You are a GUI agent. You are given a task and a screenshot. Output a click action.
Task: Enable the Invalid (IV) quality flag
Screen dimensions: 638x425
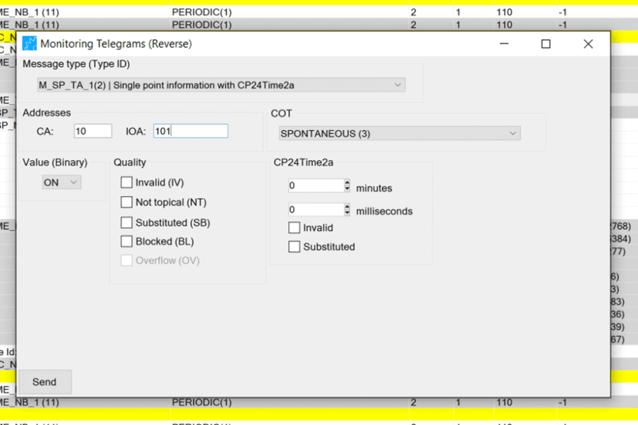[x=127, y=182]
